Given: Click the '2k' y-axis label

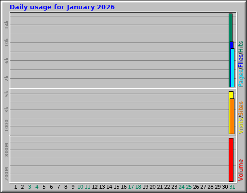Looking at the screenshot, I should point(6,78).
